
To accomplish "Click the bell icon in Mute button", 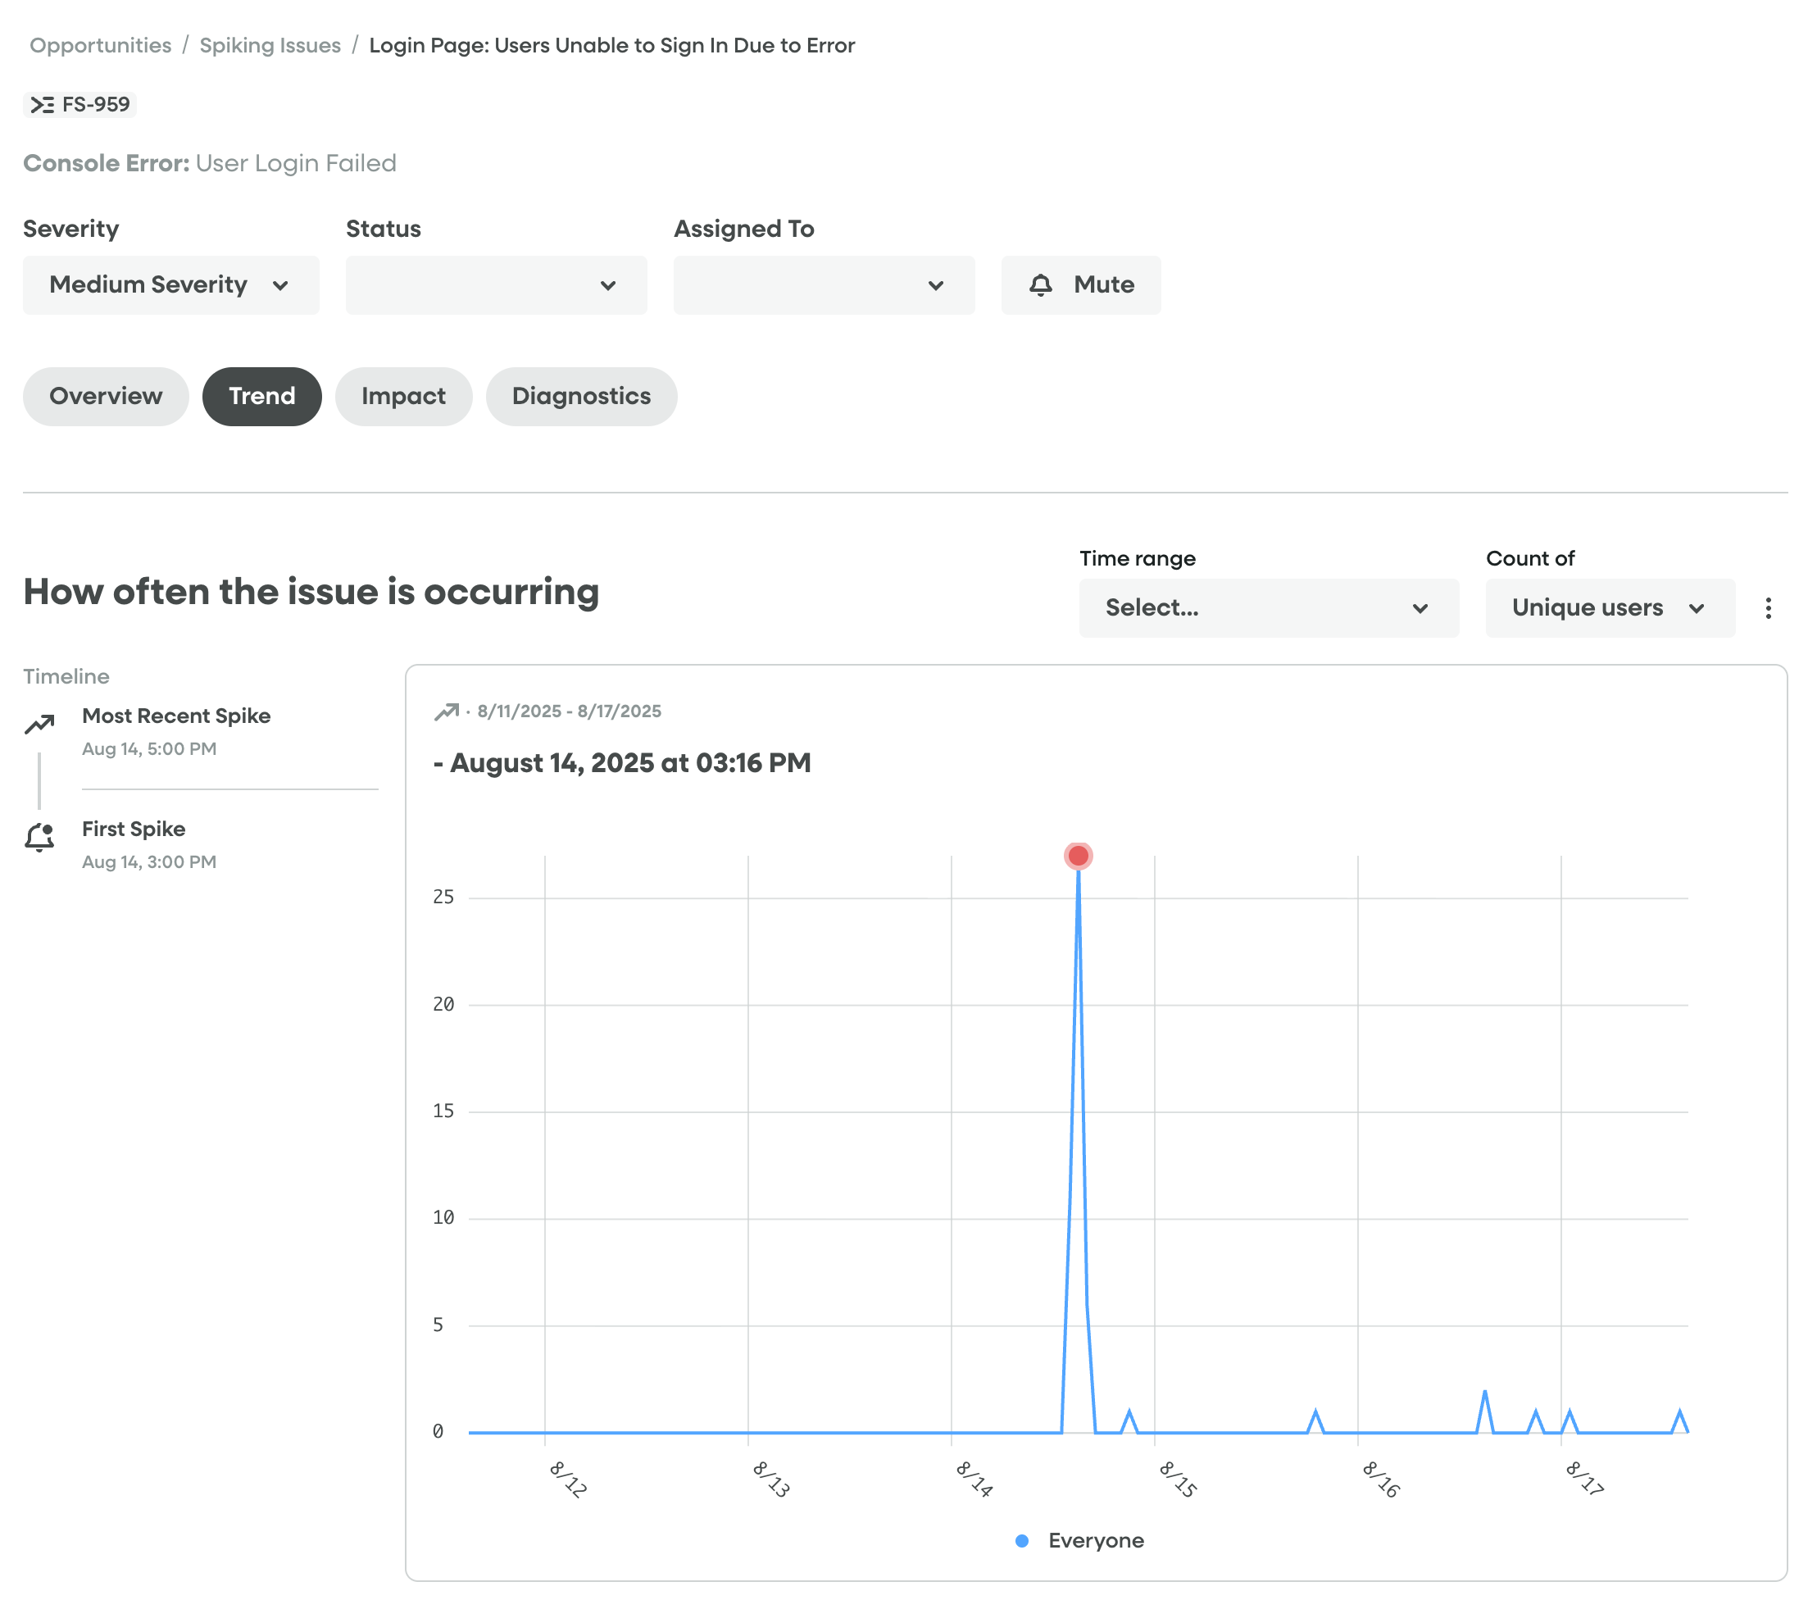I will click(1041, 284).
